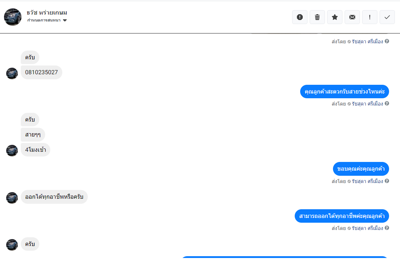Open the contact name ธวัช หร่ายเกษม
Screen dimensions: 400x262
(x=47, y=13)
